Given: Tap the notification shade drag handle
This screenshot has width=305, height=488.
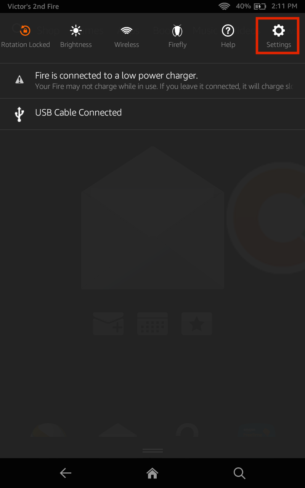Looking at the screenshot, I should 152,451.
